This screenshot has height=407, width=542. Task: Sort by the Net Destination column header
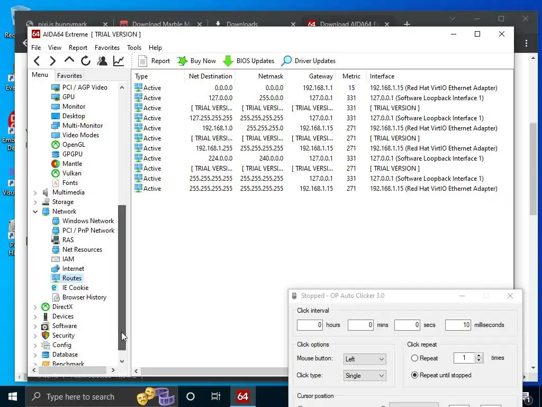[210, 76]
